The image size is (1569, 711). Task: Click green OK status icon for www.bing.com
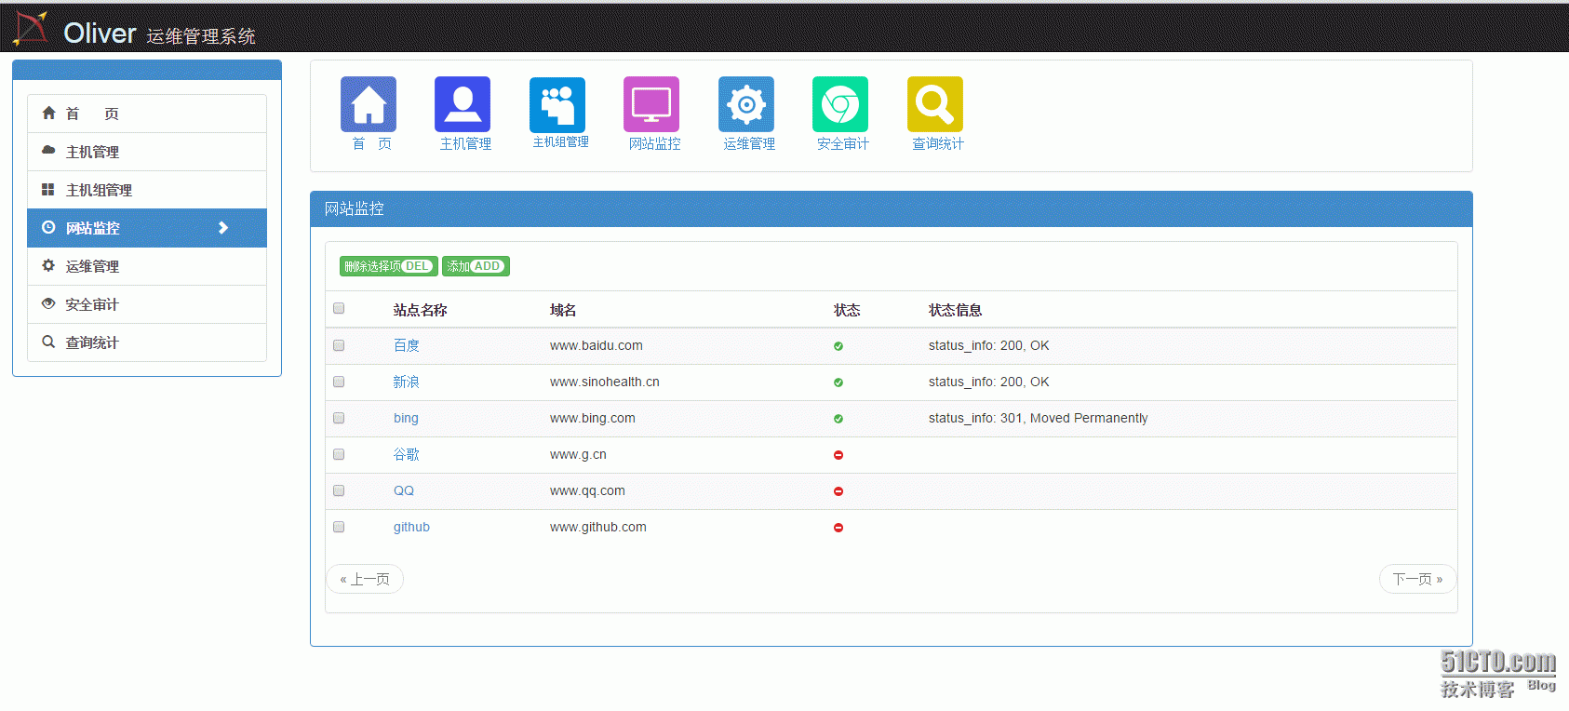coord(838,419)
